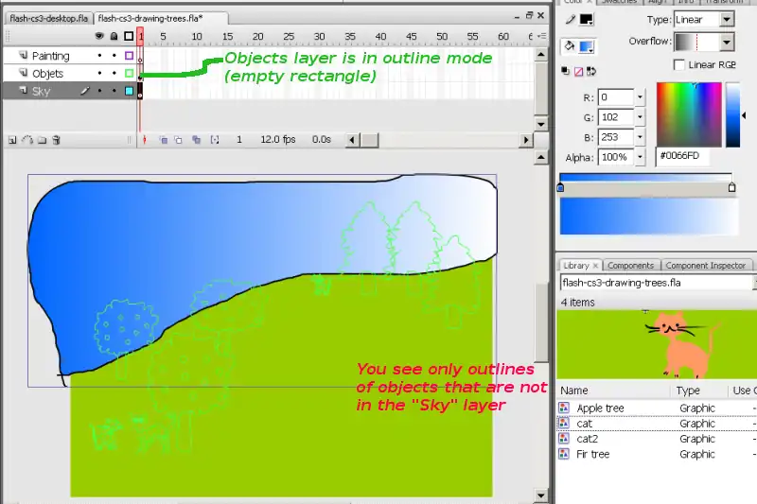
Task: Click the No Color icon in Color panel
Action: coord(578,72)
